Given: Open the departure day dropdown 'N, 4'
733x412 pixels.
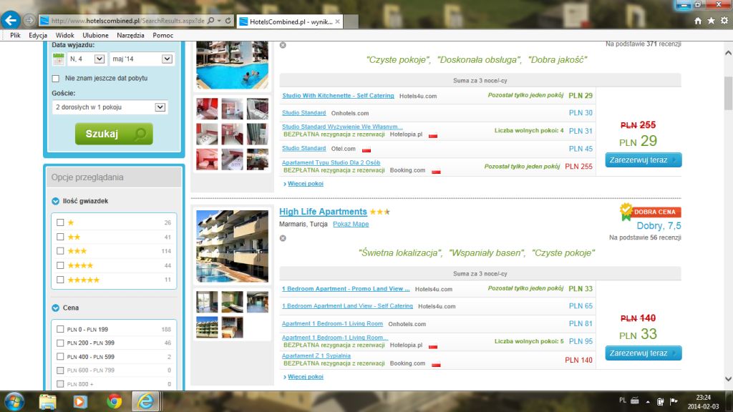Looking at the screenshot, I should click(87, 59).
